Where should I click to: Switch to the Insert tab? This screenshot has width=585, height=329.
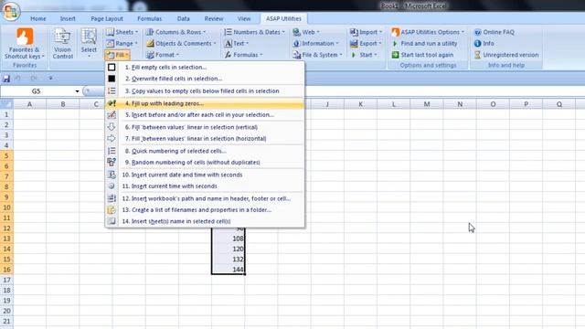tap(68, 18)
